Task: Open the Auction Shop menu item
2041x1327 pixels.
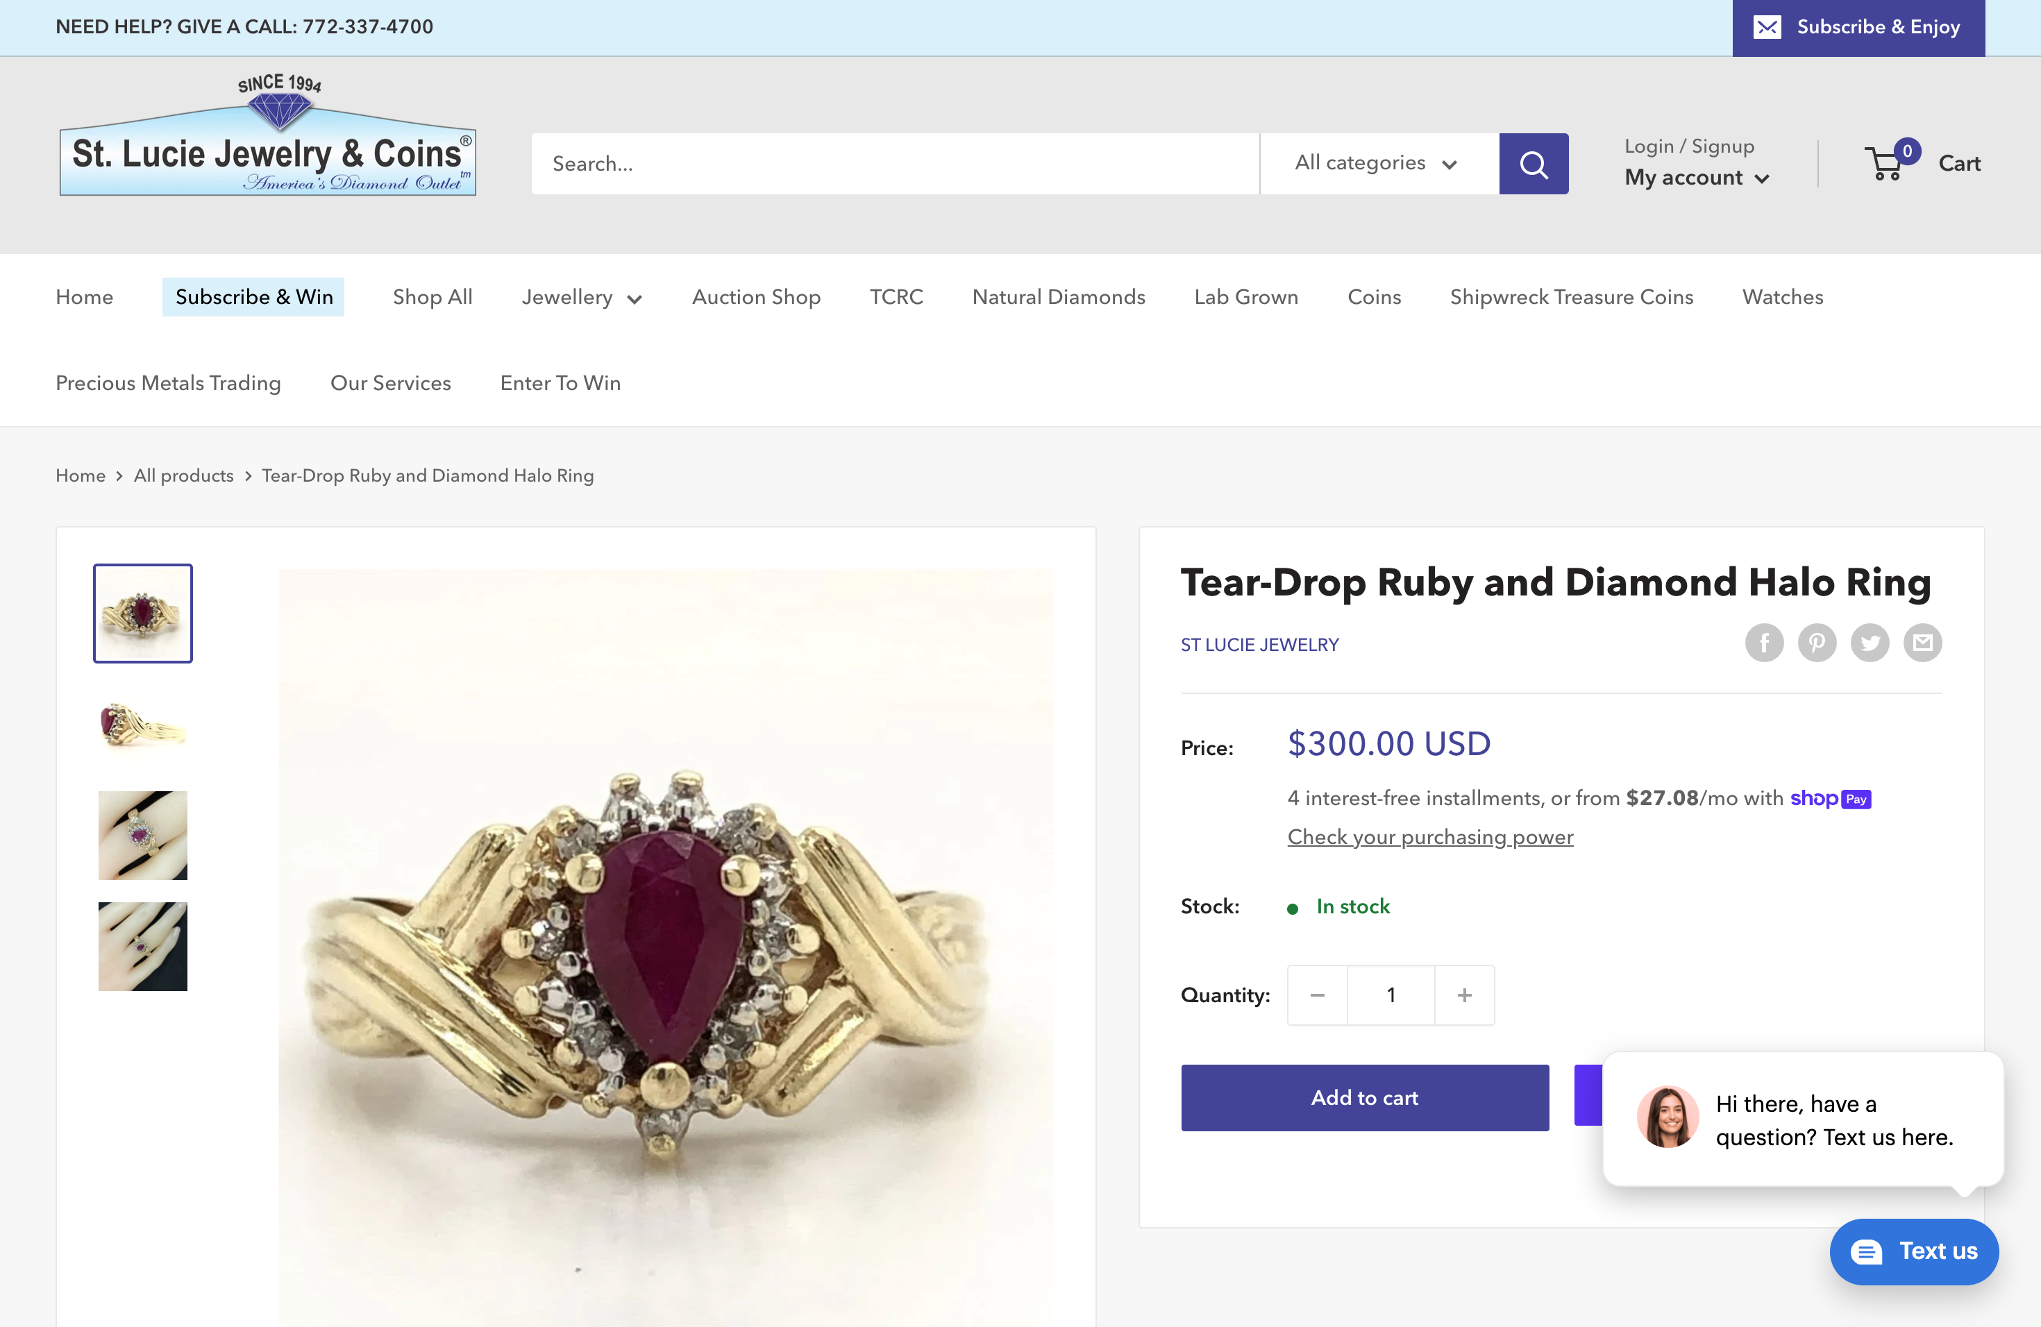Action: [x=755, y=296]
